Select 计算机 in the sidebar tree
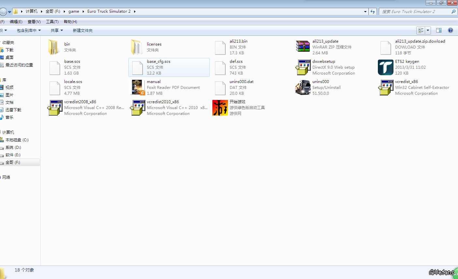This screenshot has width=458, height=279. tap(8, 133)
